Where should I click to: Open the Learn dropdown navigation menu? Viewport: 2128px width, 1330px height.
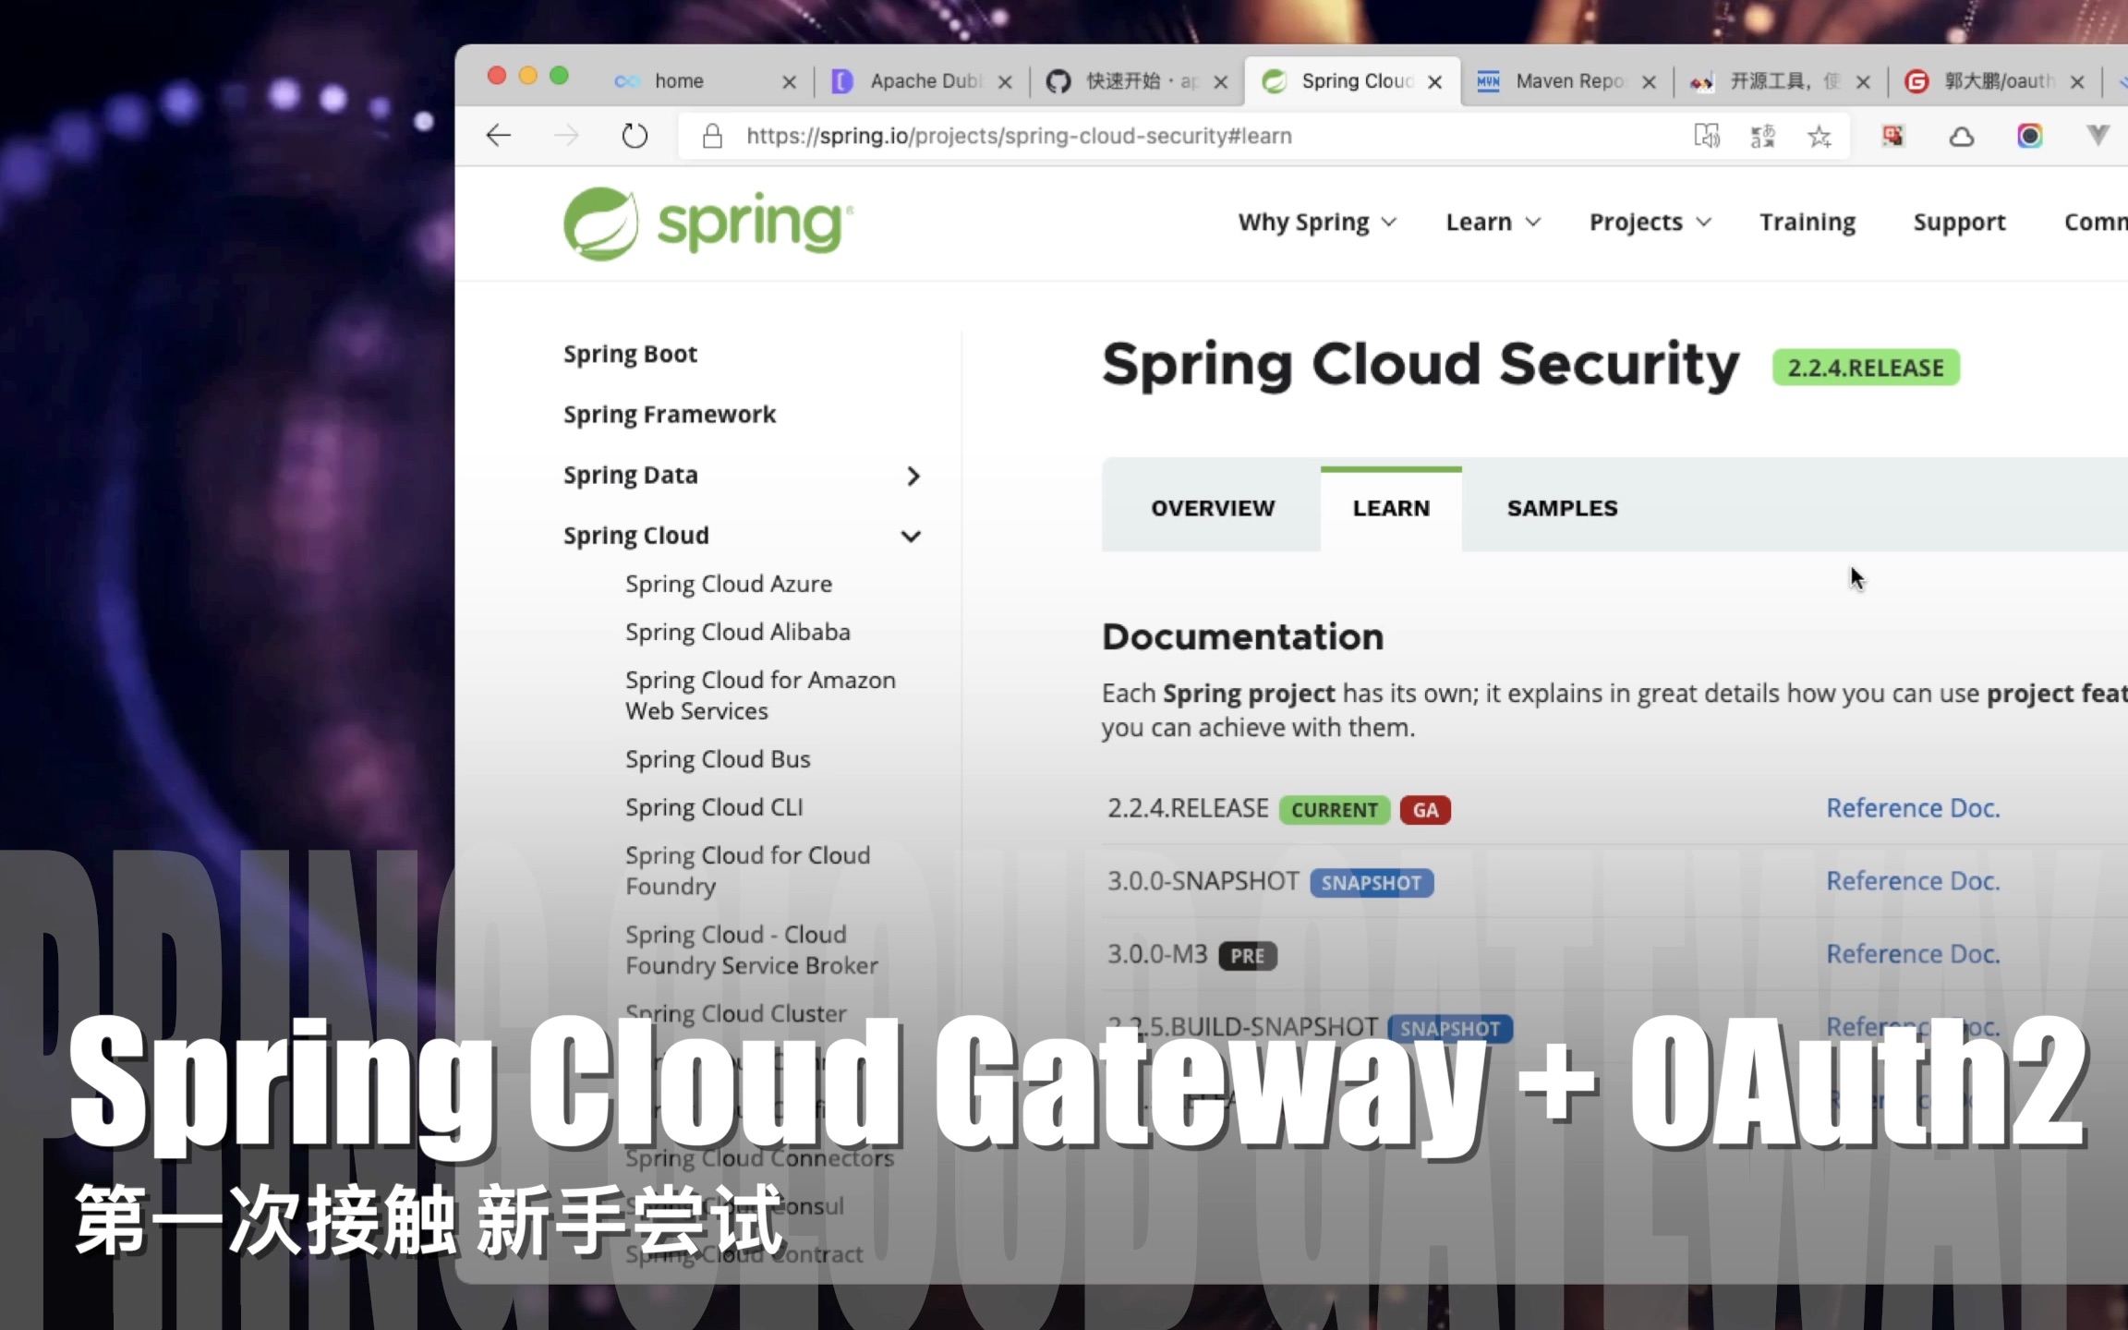[1493, 223]
